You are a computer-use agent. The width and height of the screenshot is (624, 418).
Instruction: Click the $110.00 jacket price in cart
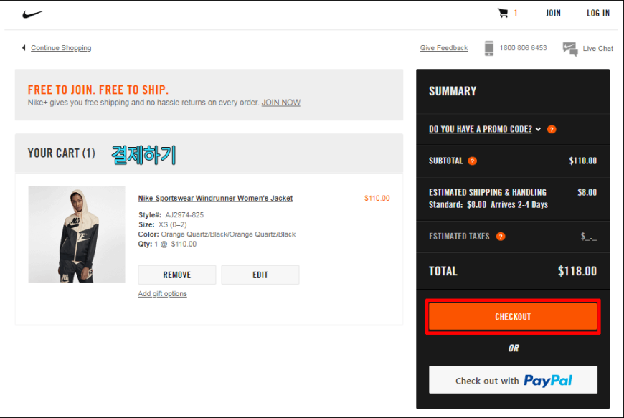pyautogui.click(x=377, y=198)
